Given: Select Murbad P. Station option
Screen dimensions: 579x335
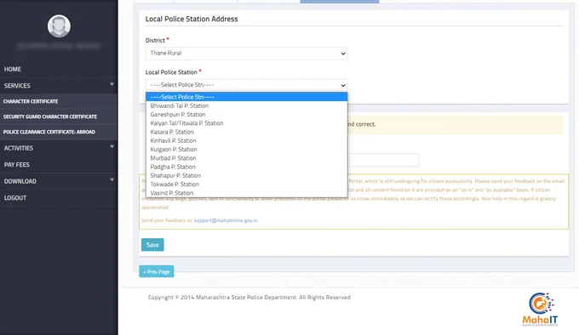Looking at the screenshot, I should click(246, 158).
